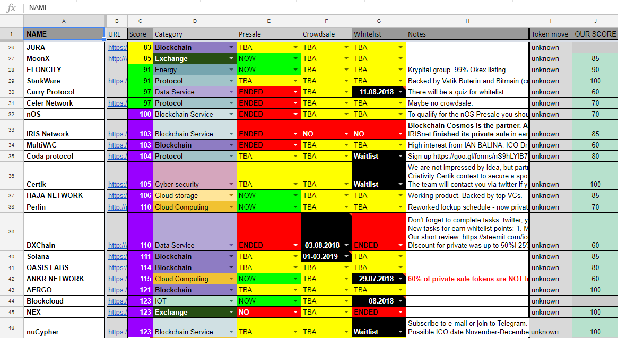618x338 pixels.
Task: Select the Blockcloud name cell
Action: point(64,301)
